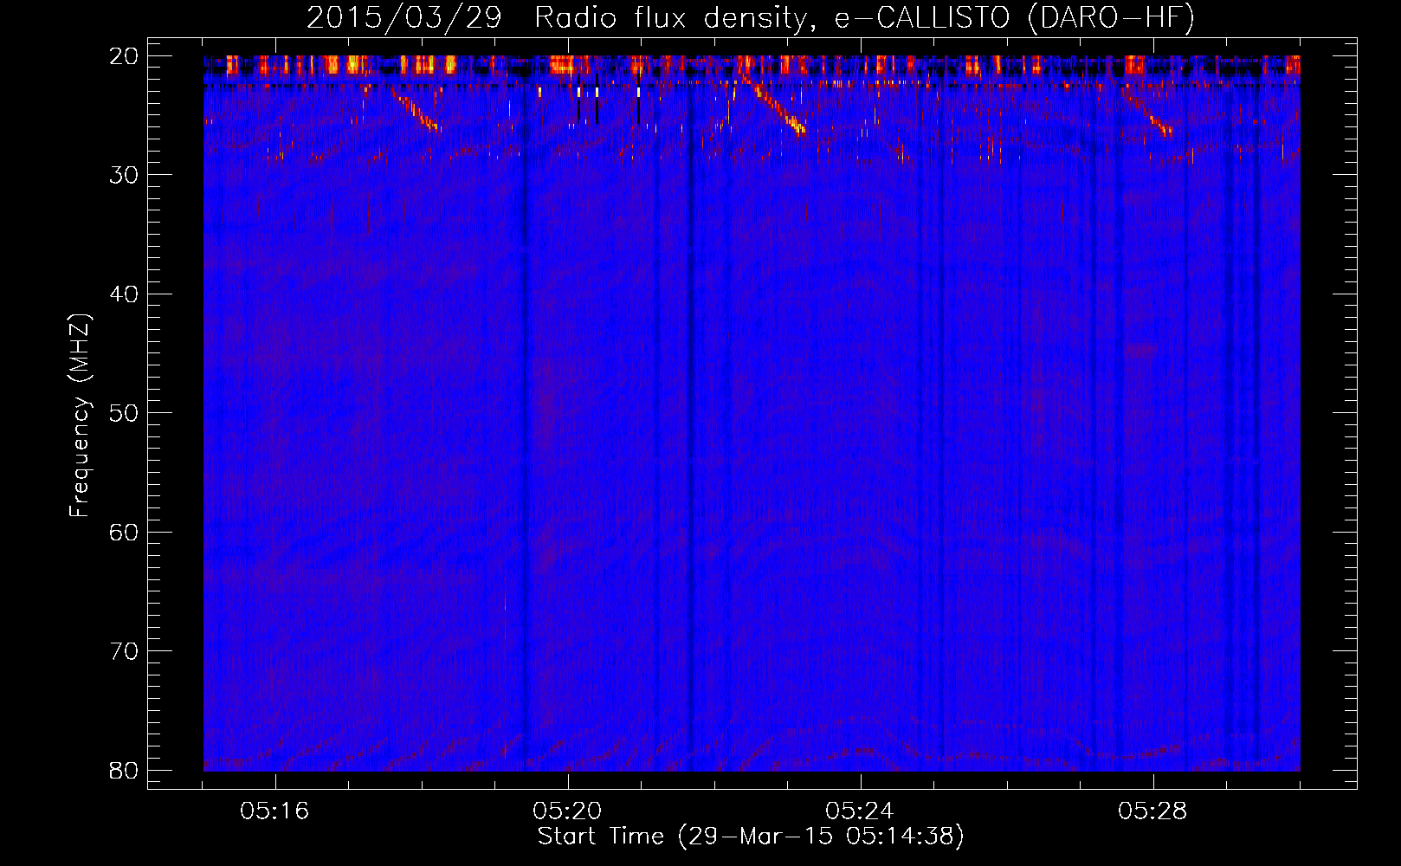This screenshot has height=866, width=1401.
Task: Click the 20 MHz frequency tick label
Action: tap(124, 56)
